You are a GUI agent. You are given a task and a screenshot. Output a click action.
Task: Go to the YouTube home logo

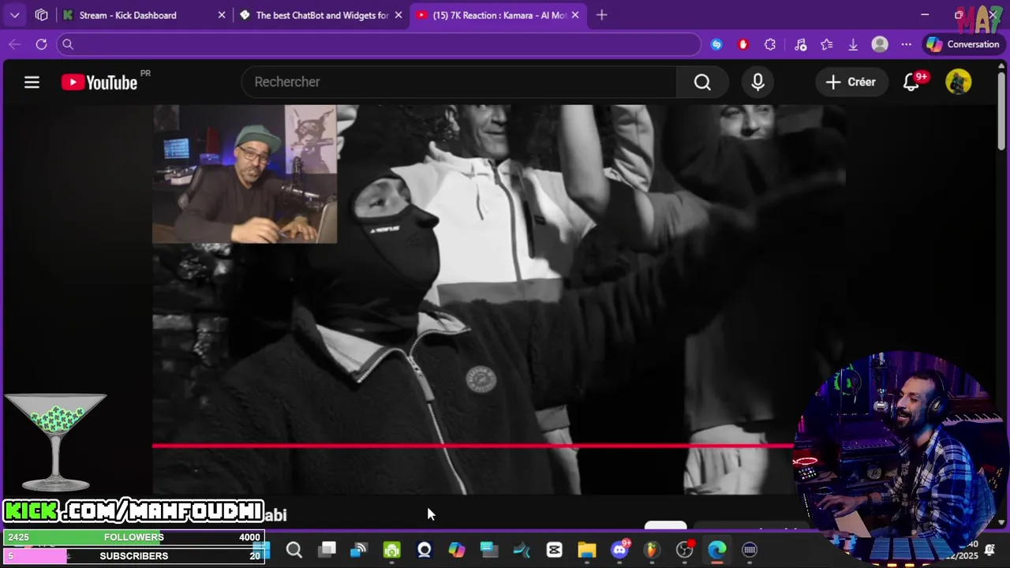click(x=100, y=82)
